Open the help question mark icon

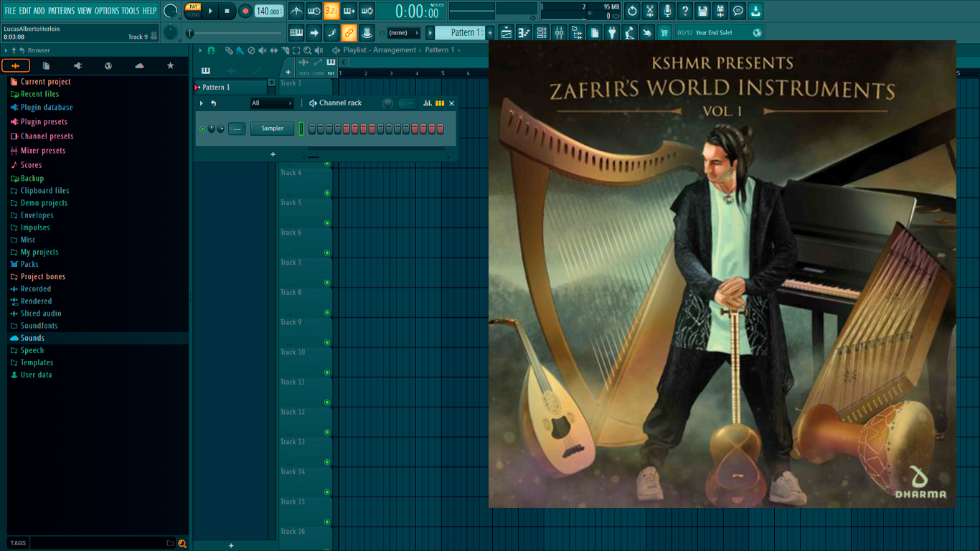[x=685, y=11]
